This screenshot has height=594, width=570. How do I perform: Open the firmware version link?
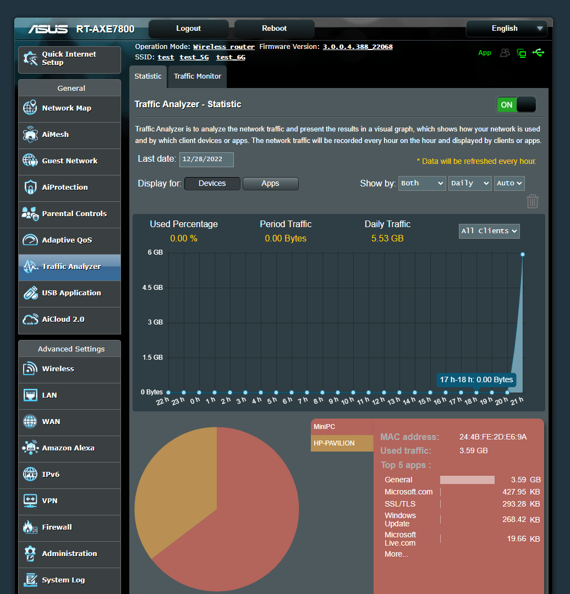coord(358,47)
